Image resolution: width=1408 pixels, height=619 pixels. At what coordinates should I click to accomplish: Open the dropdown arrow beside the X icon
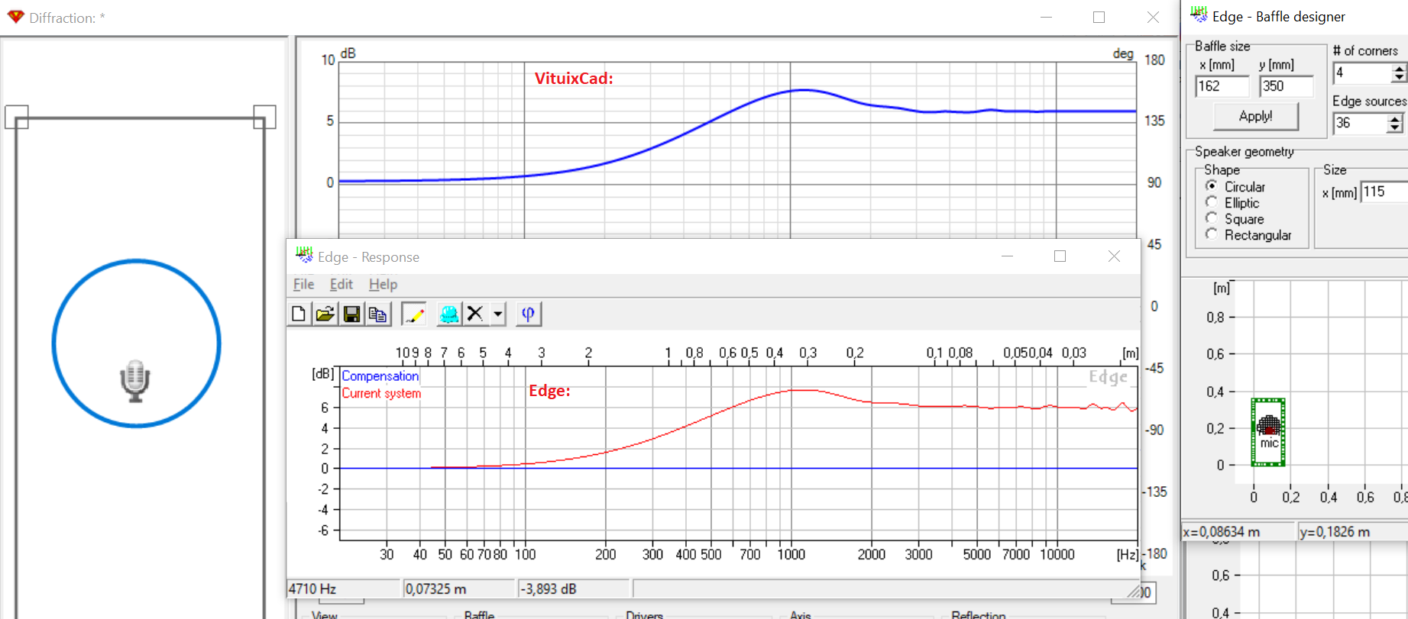click(498, 314)
